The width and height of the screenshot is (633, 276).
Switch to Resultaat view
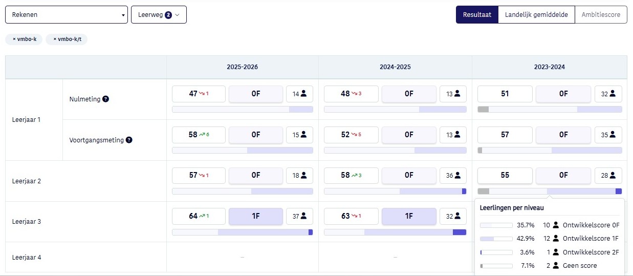point(477,15)
